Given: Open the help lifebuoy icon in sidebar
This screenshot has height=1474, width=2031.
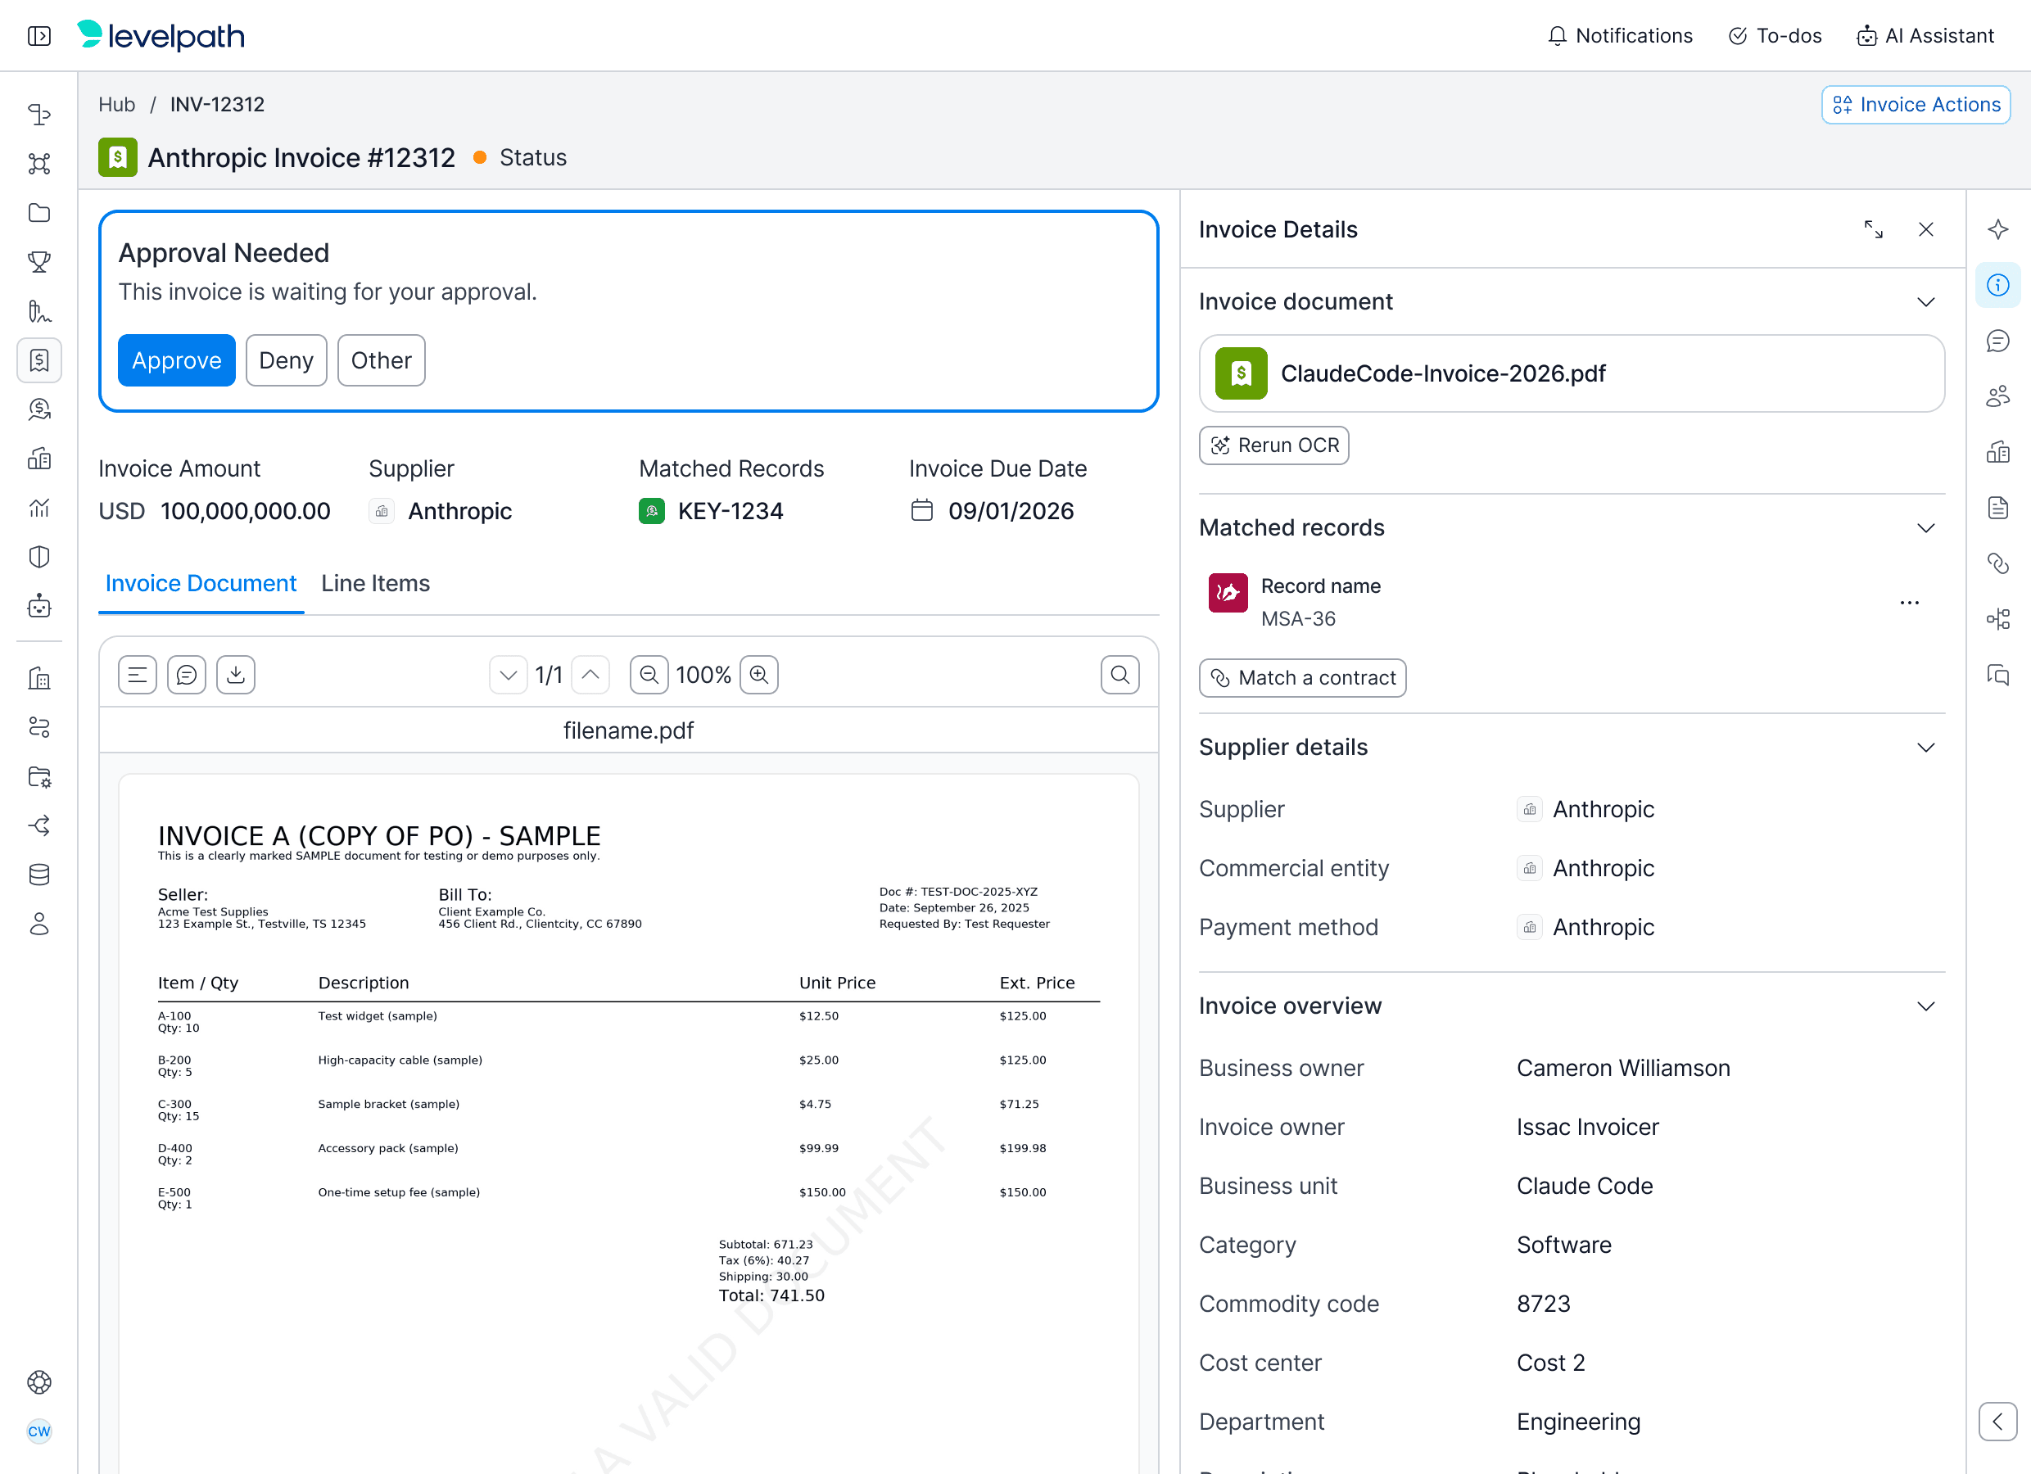Looking at the screenshot, I should tap(38, 1381).
